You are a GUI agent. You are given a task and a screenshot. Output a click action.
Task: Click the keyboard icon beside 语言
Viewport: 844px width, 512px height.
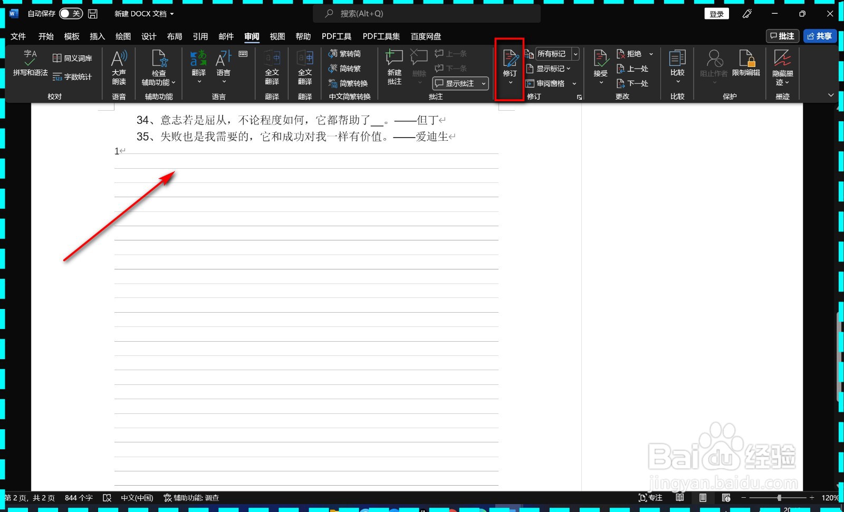243,54
